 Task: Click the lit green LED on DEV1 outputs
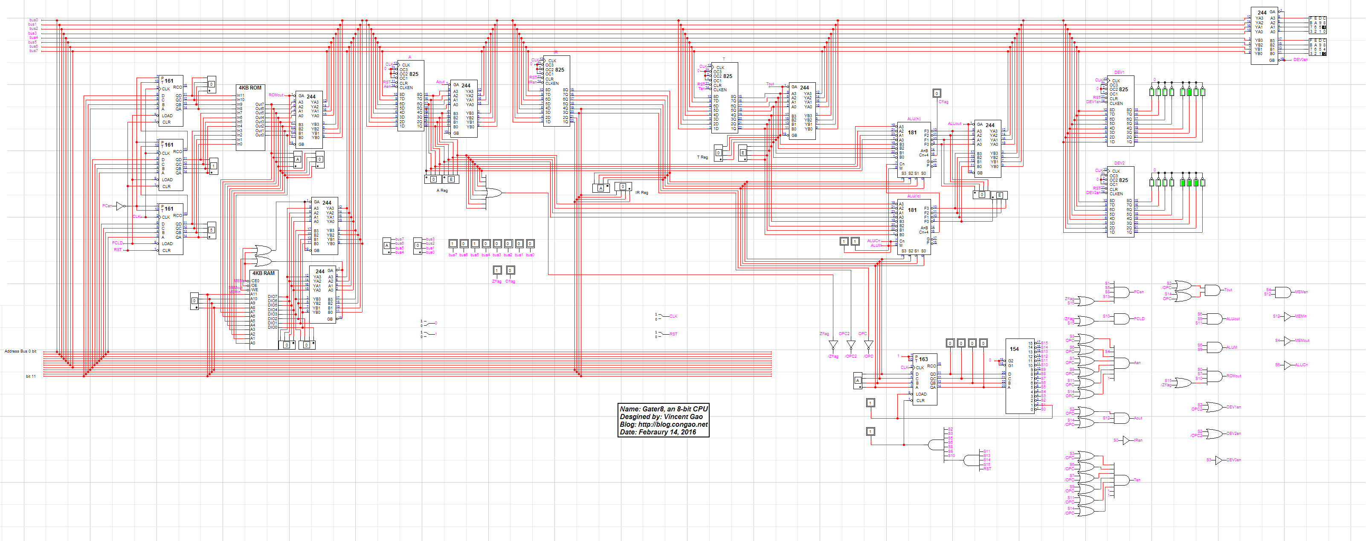[1189, 92]
